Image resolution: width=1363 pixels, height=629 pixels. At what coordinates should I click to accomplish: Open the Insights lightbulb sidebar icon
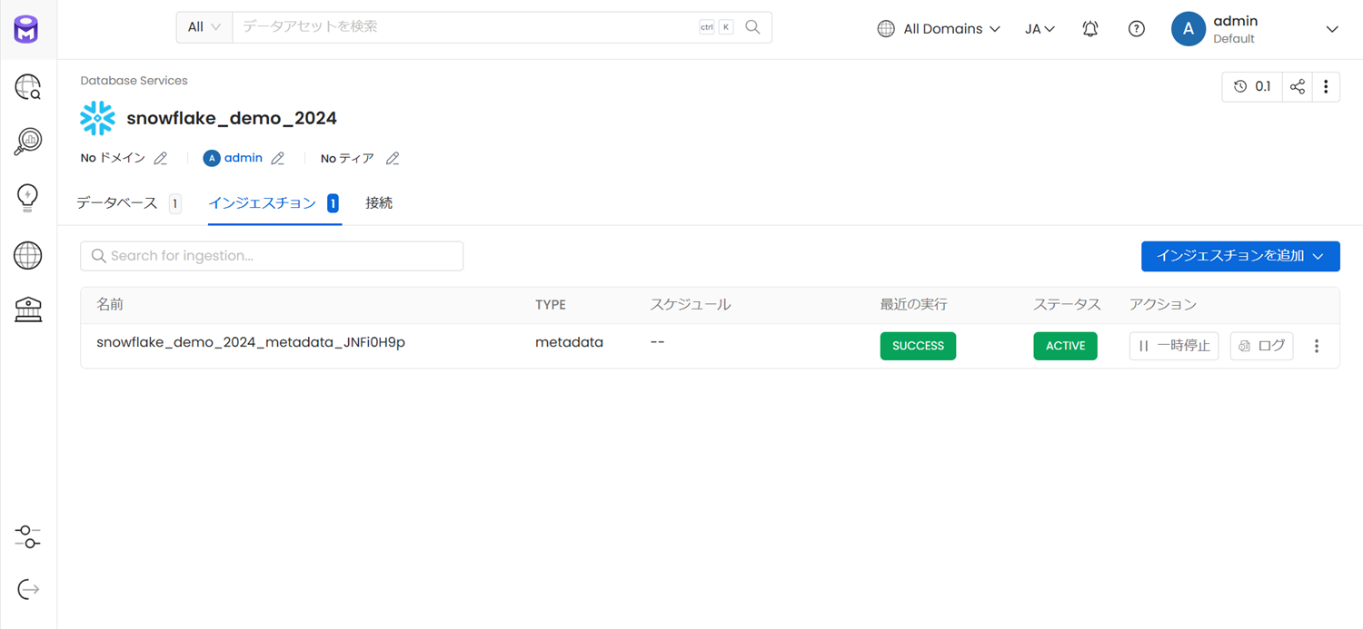coord(28,198)
